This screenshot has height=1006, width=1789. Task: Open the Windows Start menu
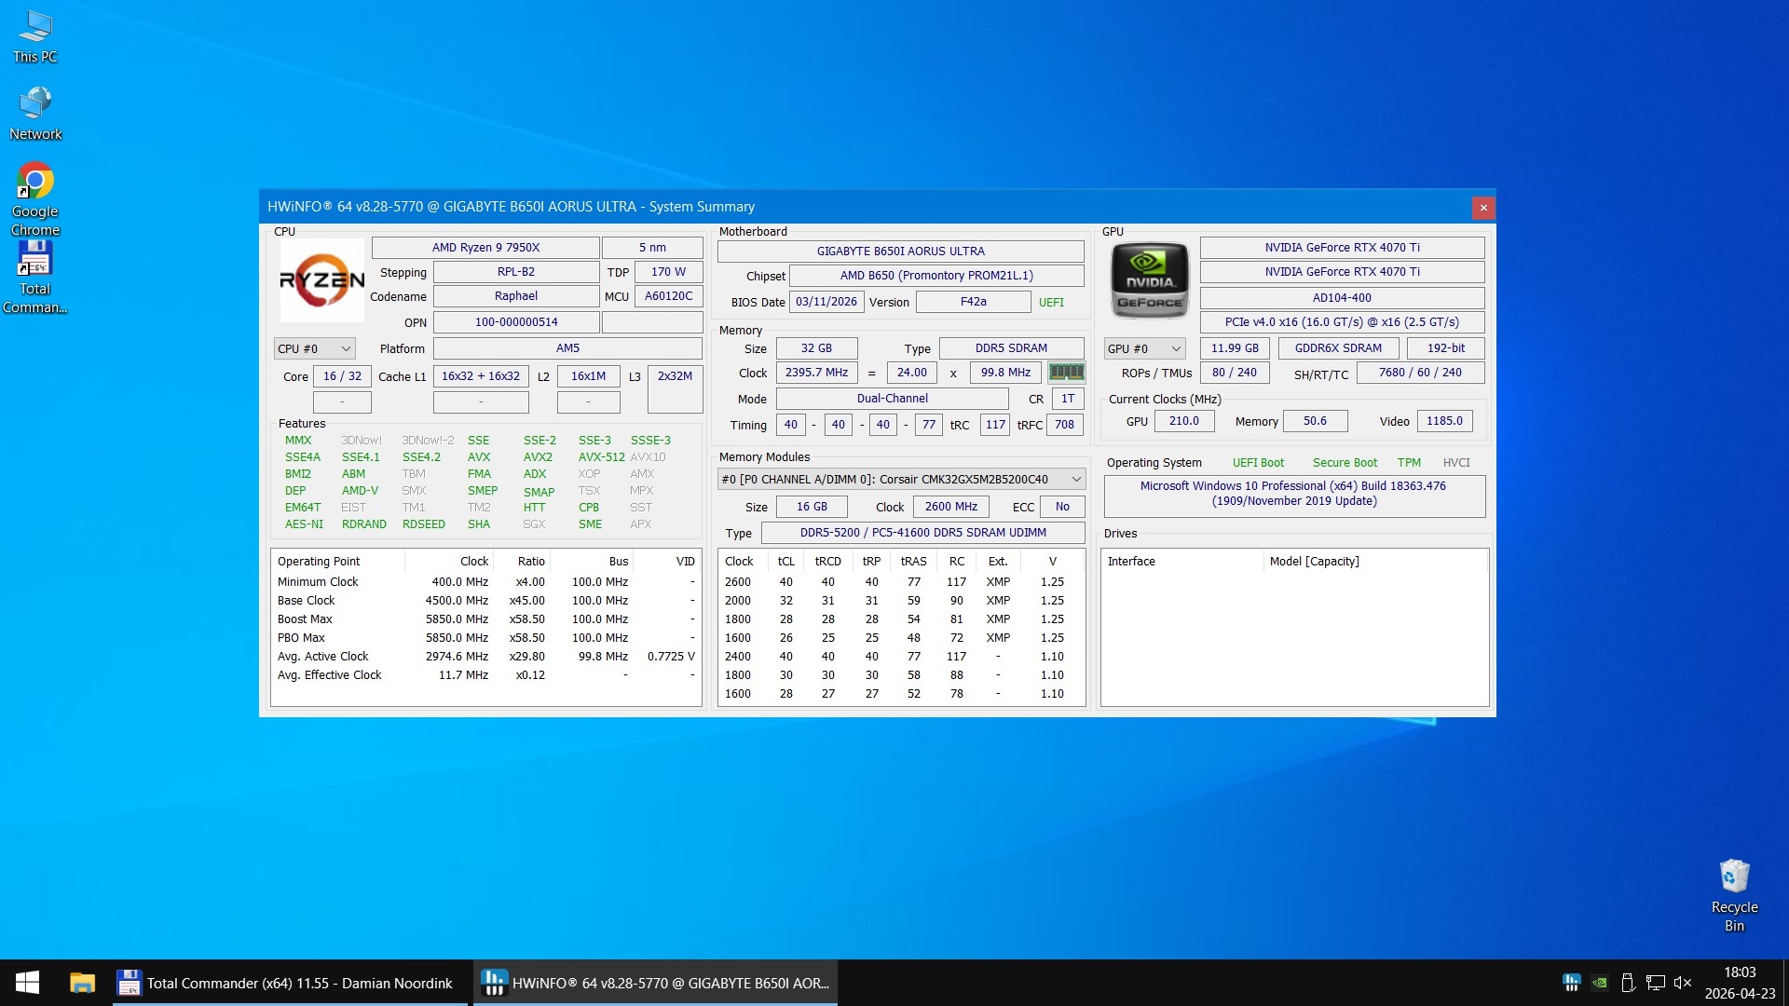coord(27,983)
